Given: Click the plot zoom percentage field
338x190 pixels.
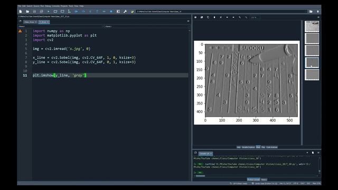Looking at the screenshot, I should [255, 17].
